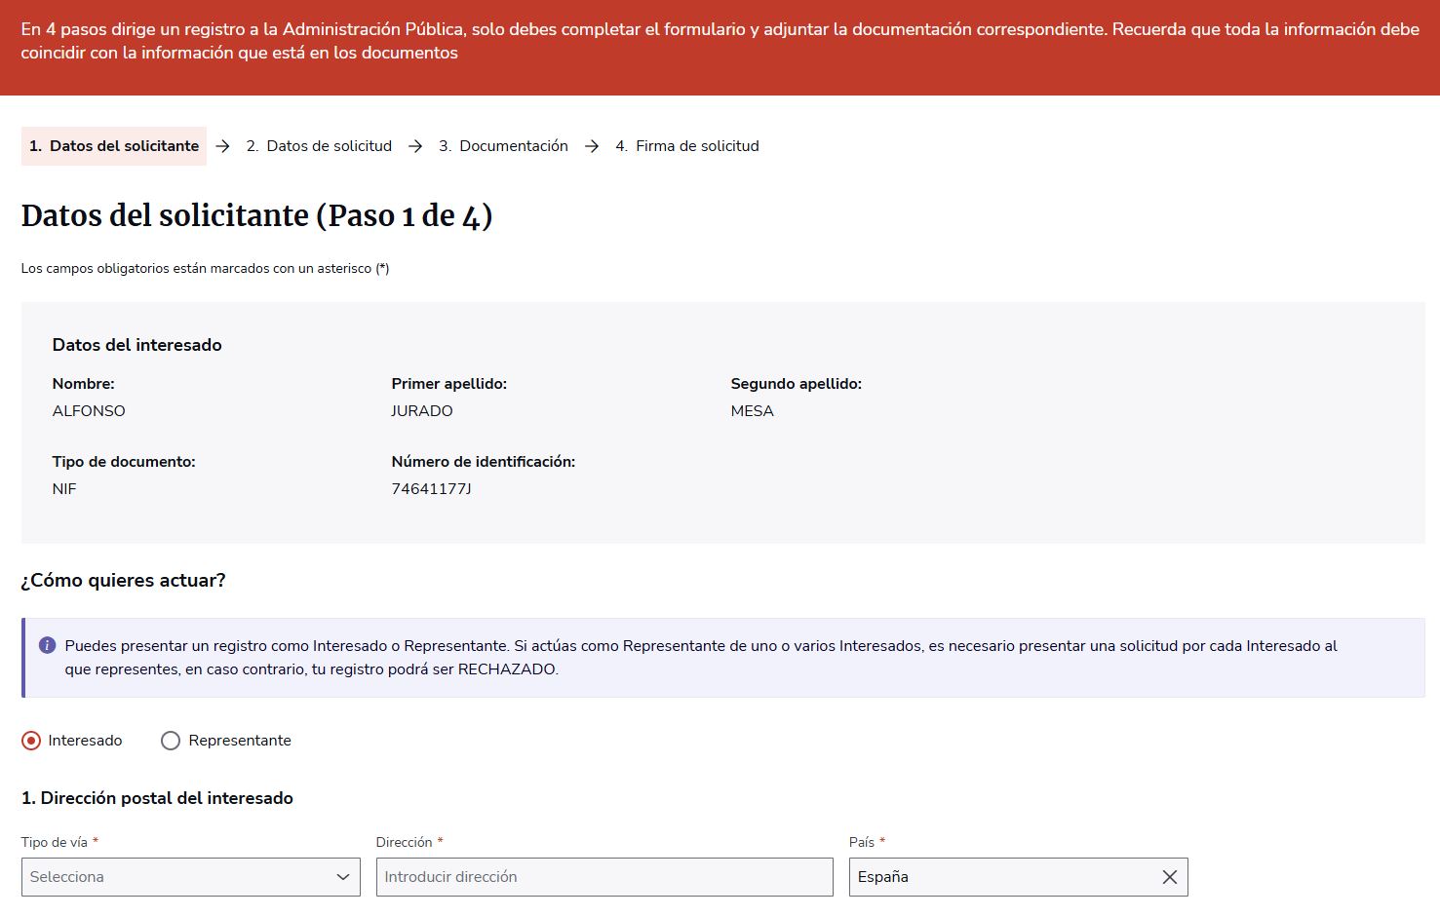The width and height of the screenshot is (1440, 917).
Task: Click the heading Datos del interesado
Action: tap(137, 345)
